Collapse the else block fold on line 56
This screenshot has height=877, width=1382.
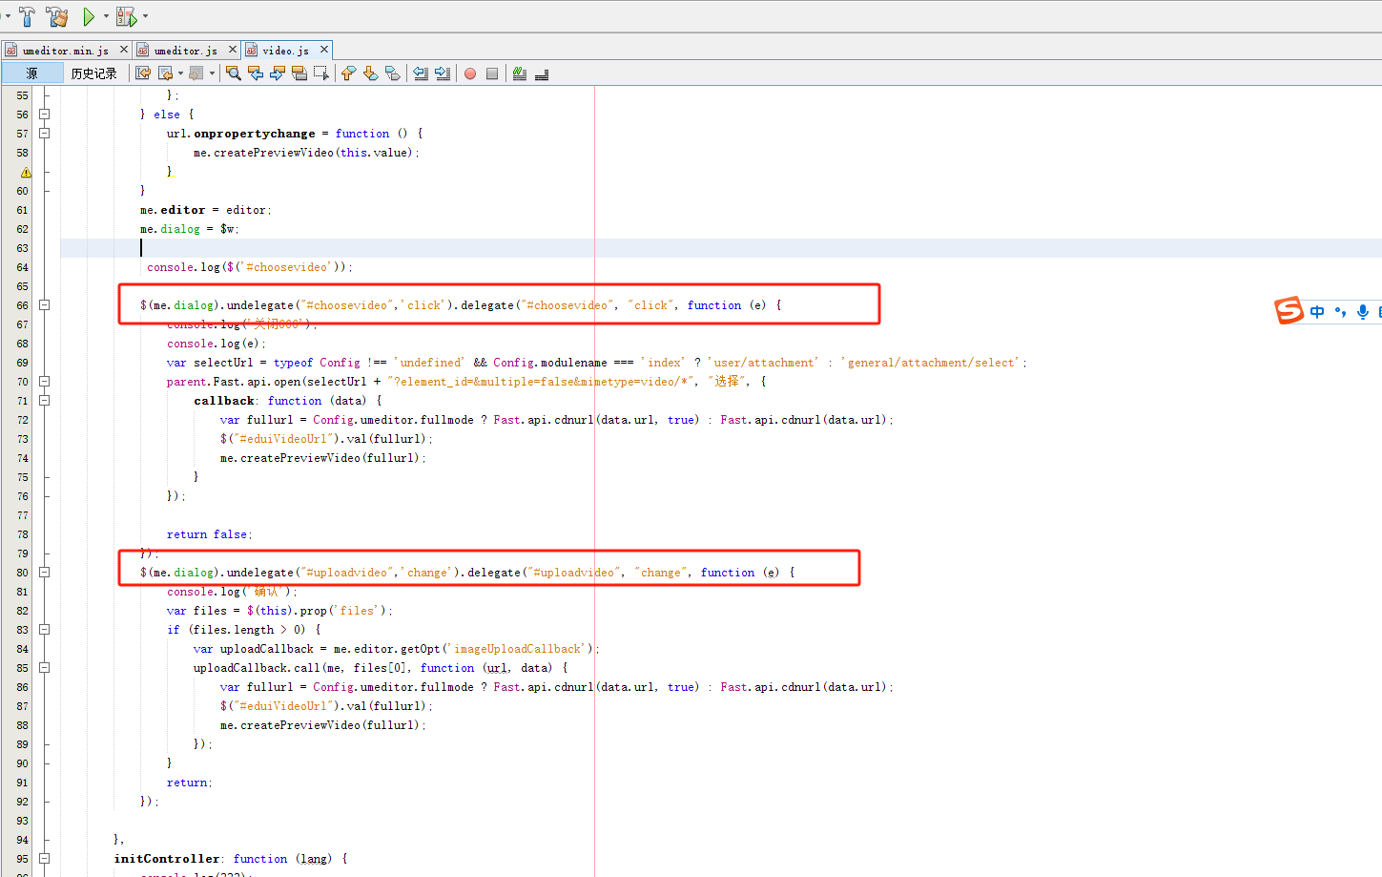(44, 115)
